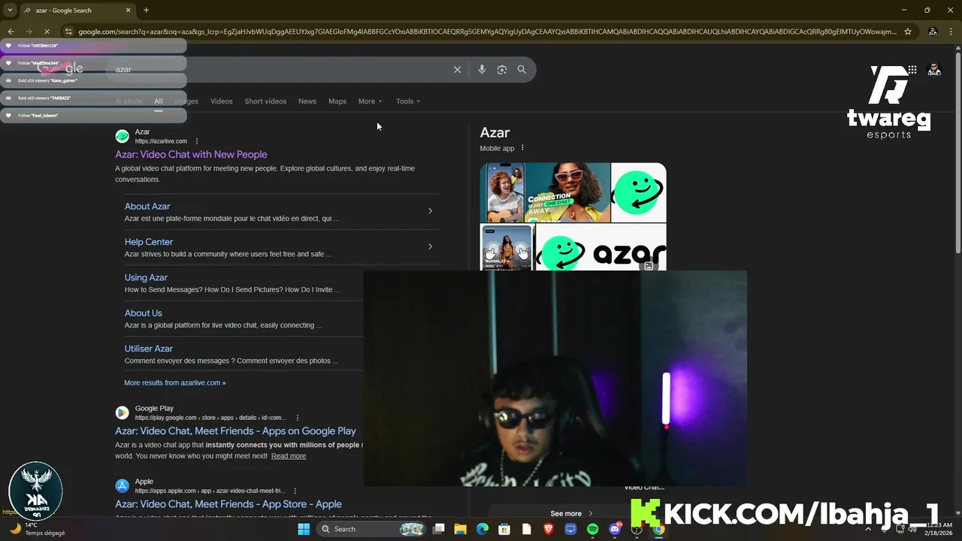Screen dimensions: 962x541
Task: Open the green Azar smiley logo thumbnail
Action: [x=638, y=192]
